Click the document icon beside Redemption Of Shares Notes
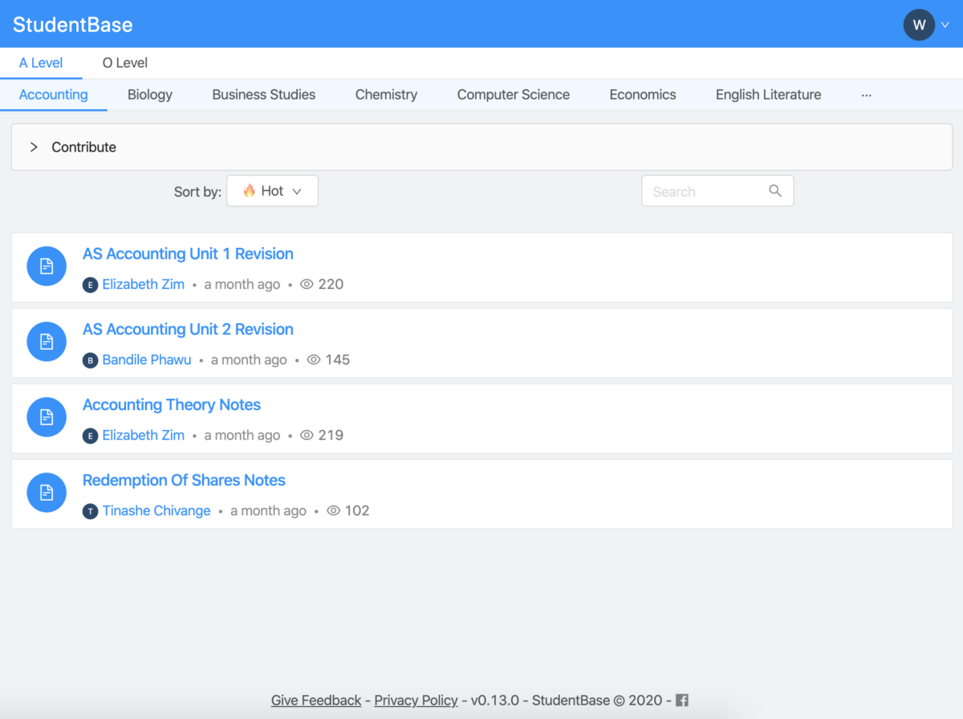 point(47,493)
